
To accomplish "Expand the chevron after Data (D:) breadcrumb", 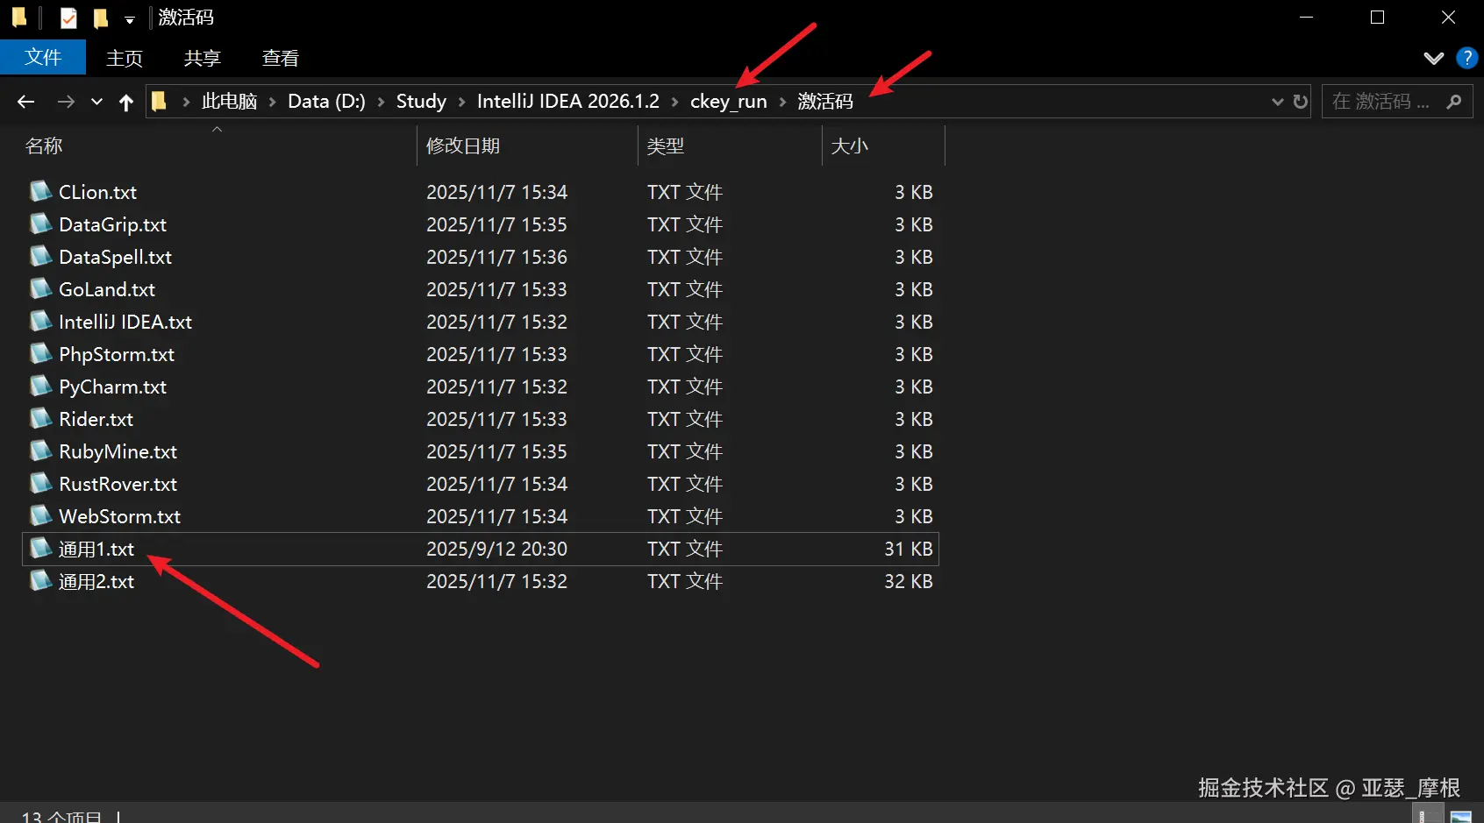I will [381, 102].
